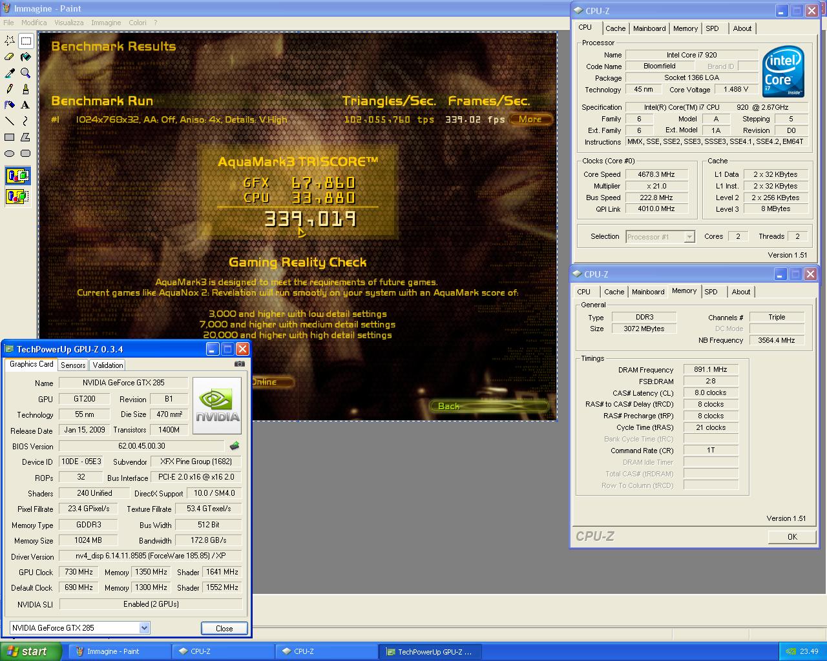The height and width of the screenshot is (661, 827).
Task: Switch to TechPowerUp GPU-Z in the taskbar
Action: click(x=431, y=651)
